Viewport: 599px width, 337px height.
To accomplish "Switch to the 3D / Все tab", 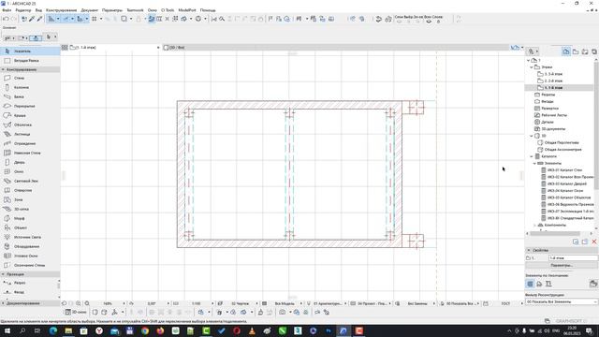I will point(174,48).
